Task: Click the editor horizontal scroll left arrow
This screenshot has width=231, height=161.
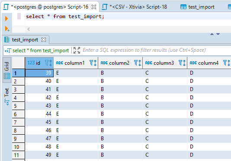Action: [x=29, y=29]
